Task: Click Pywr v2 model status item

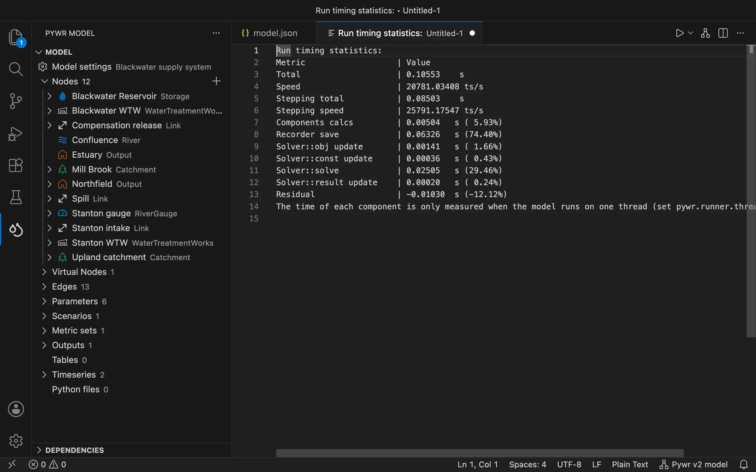Action: 693,465
